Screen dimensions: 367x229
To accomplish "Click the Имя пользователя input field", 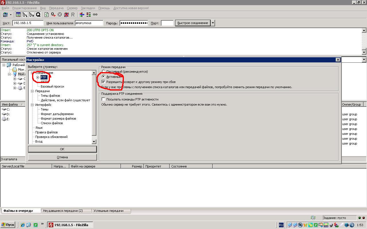I will click(89, 23).
